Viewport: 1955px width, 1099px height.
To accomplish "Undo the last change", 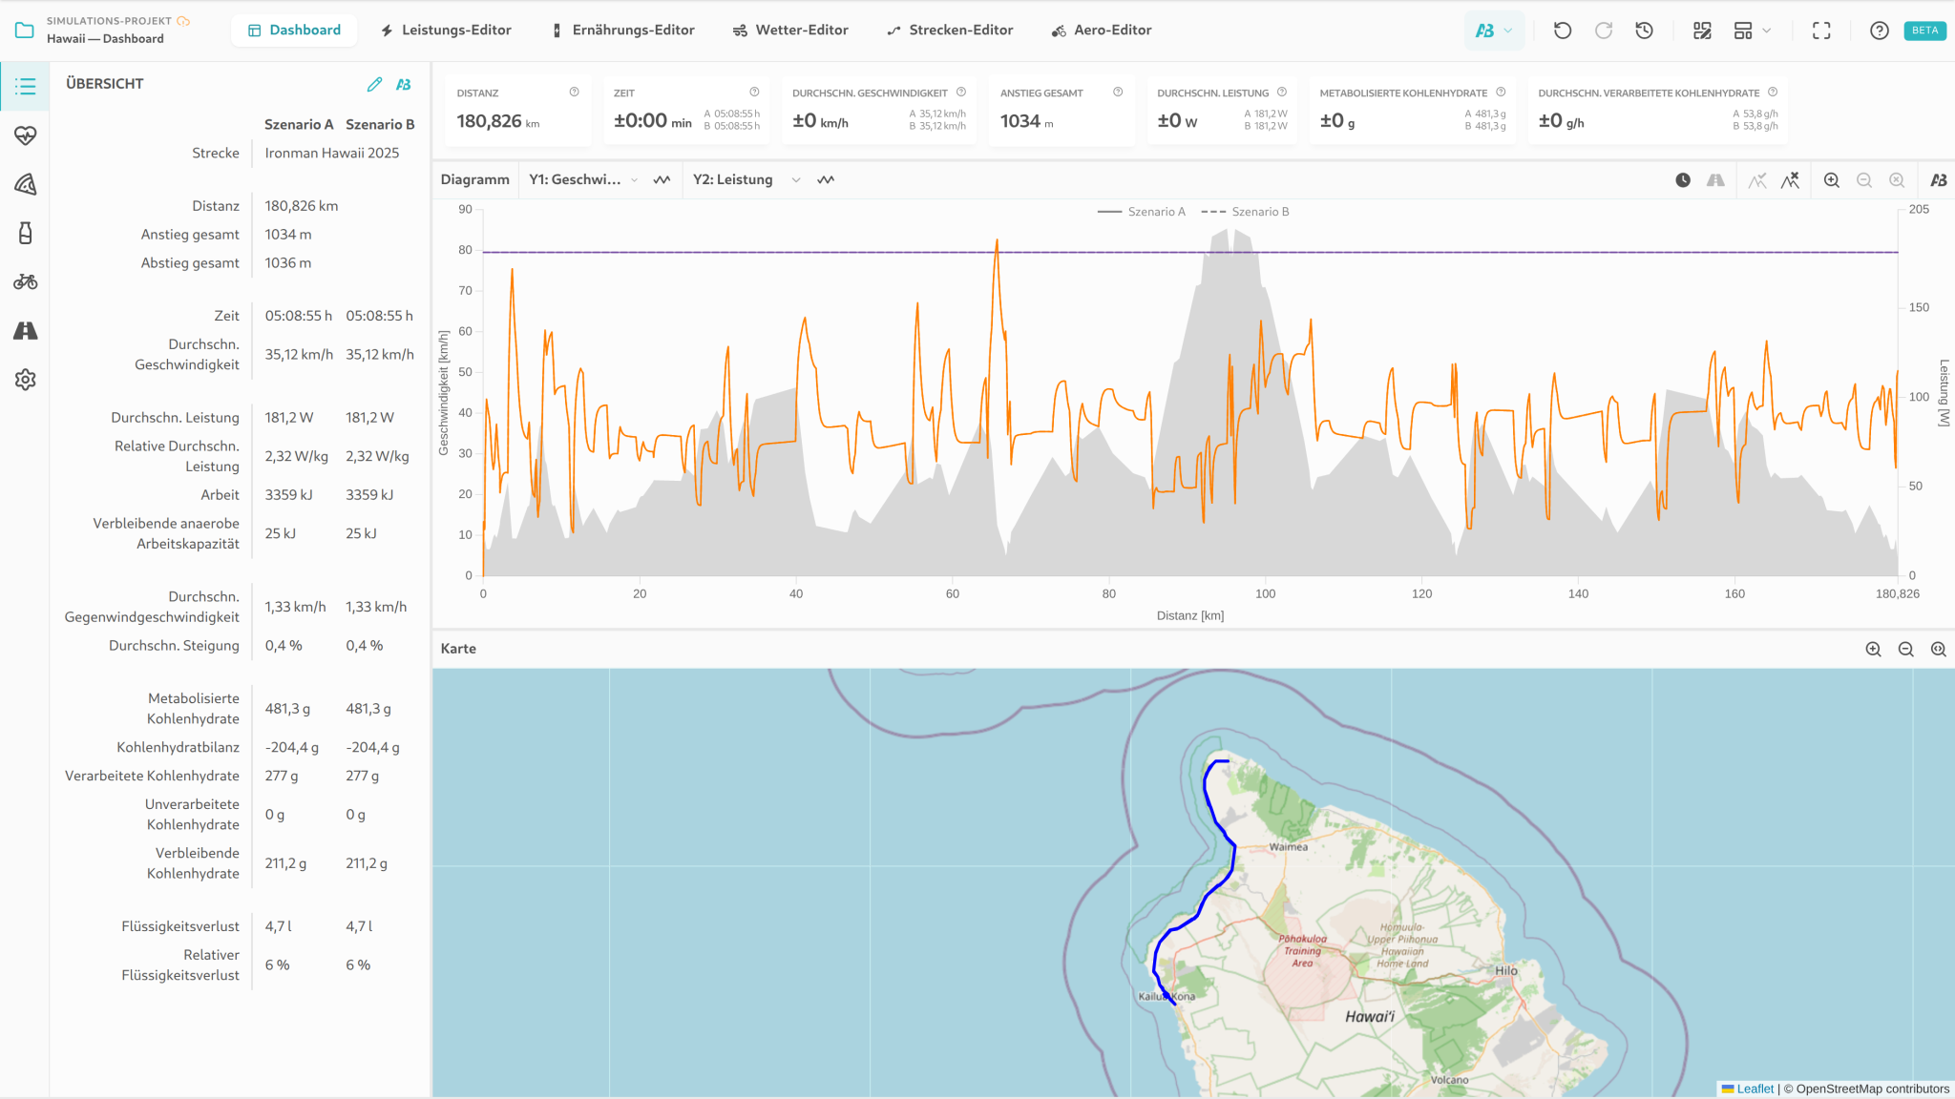I will [x=1563, y=31].
